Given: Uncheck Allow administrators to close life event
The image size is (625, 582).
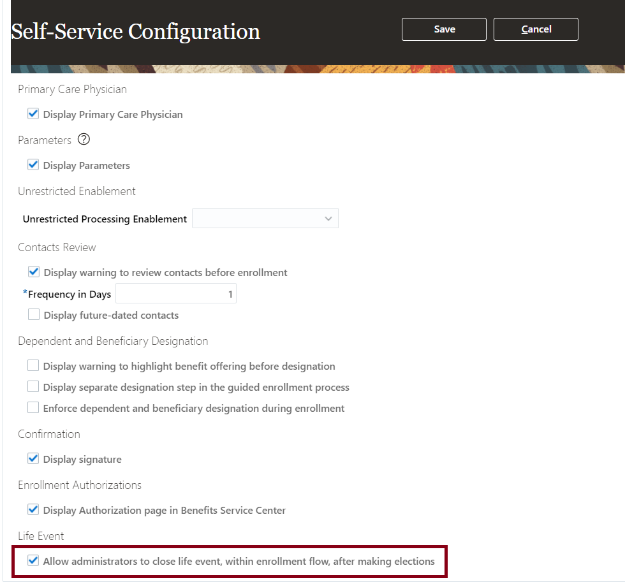Looking at the screenshot, I should pos(34,561).
